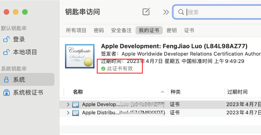Click expiry date in Apple Develop... row

click(244, 104)
